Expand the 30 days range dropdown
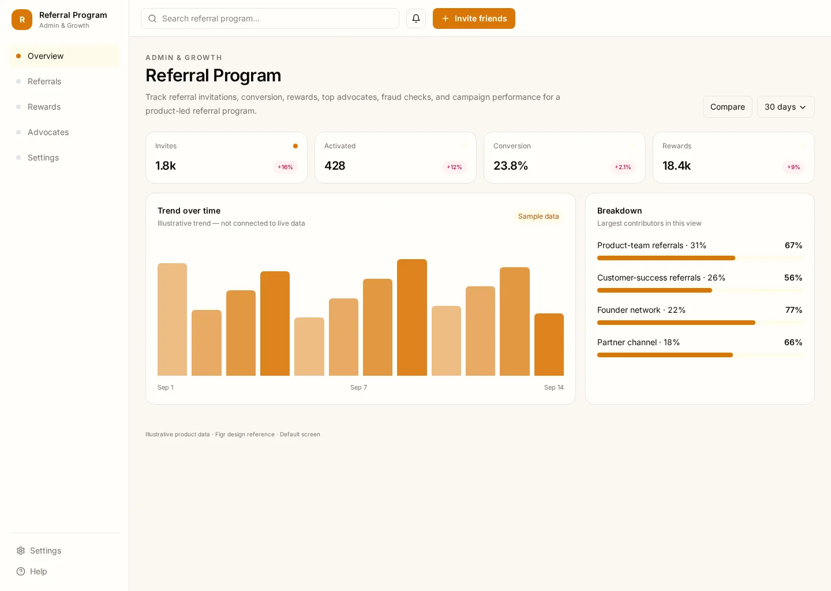Image resolution: width=831 pixels, height=591 pixels. (785, 107)
